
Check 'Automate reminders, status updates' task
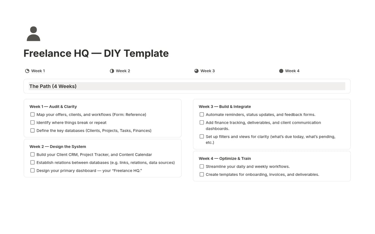pos(202,114)
